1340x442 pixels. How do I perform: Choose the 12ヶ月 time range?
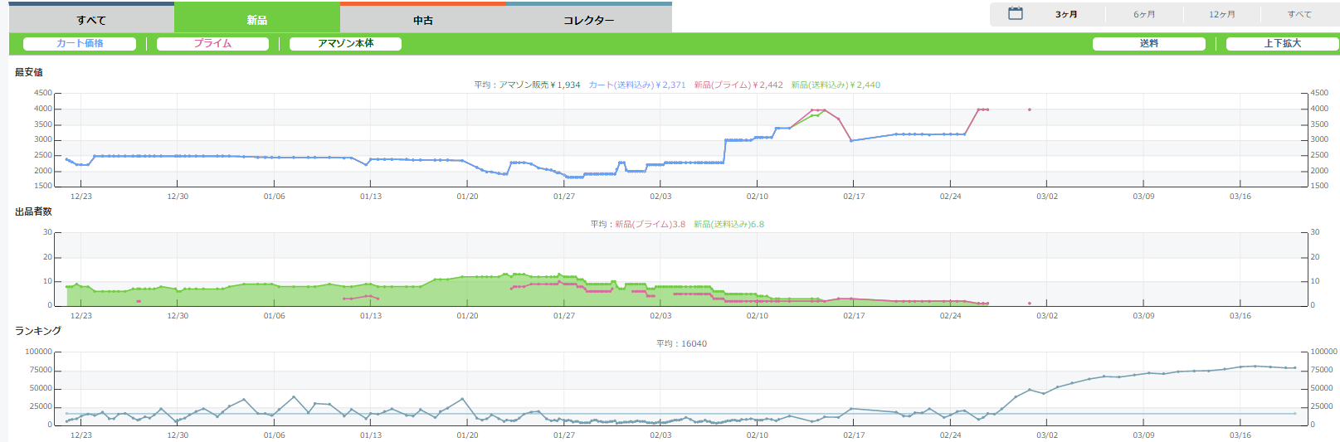click(x=1221, y=15)
